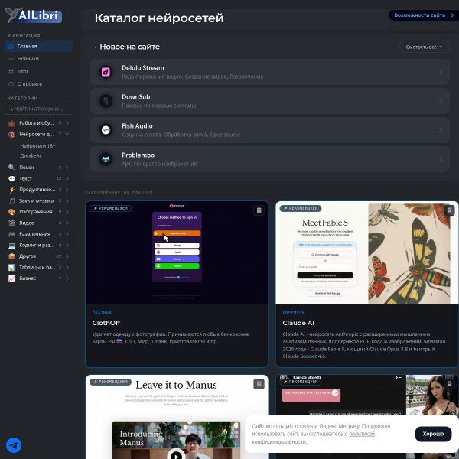This screenshot has height=459, width=459.
Task: Open the Claude AI card screenshot
Action: [x=367, y=252]
